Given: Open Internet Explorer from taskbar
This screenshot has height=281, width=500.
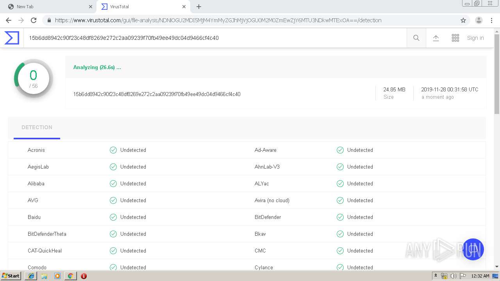Looking at the screenshot, I should pyautogui.click(x=31, y=276).
